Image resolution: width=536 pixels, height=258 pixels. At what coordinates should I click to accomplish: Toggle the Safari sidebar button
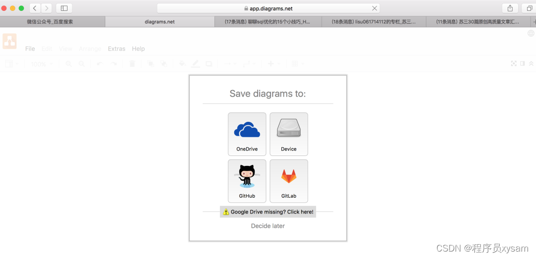64,8
